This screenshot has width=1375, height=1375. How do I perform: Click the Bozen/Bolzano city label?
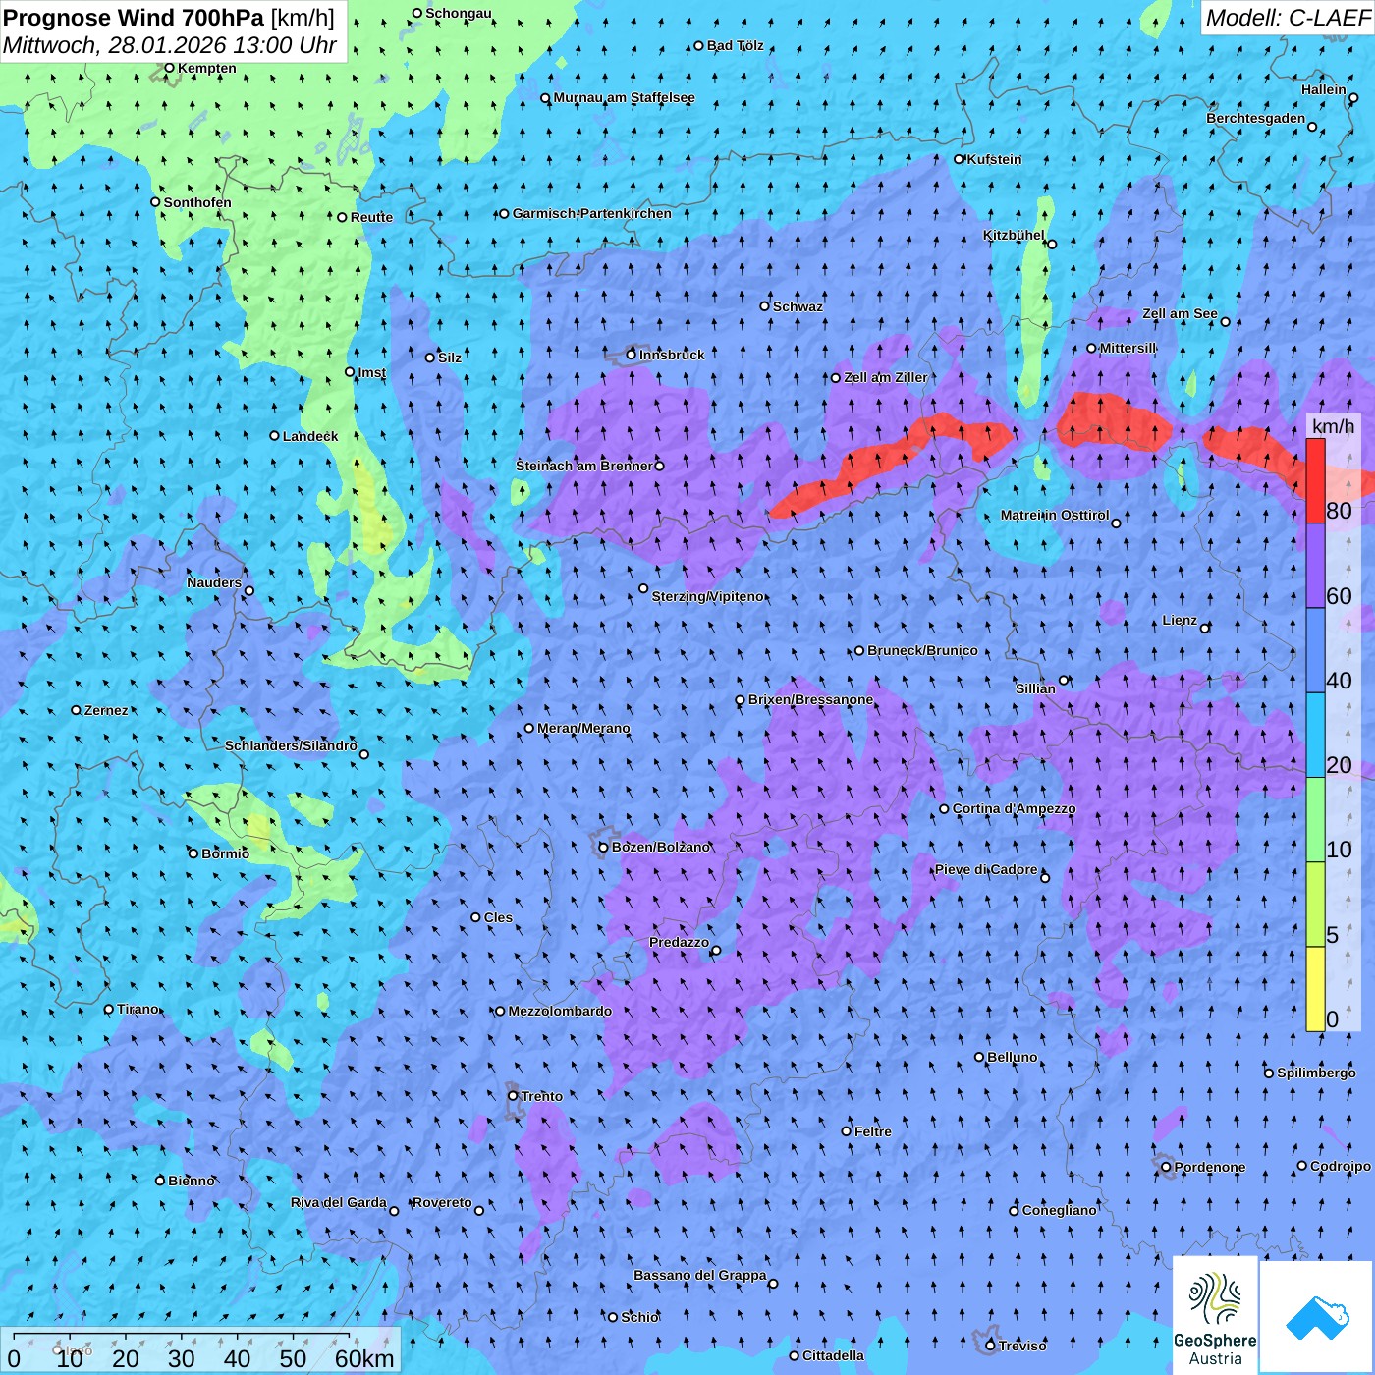[660, 847]
